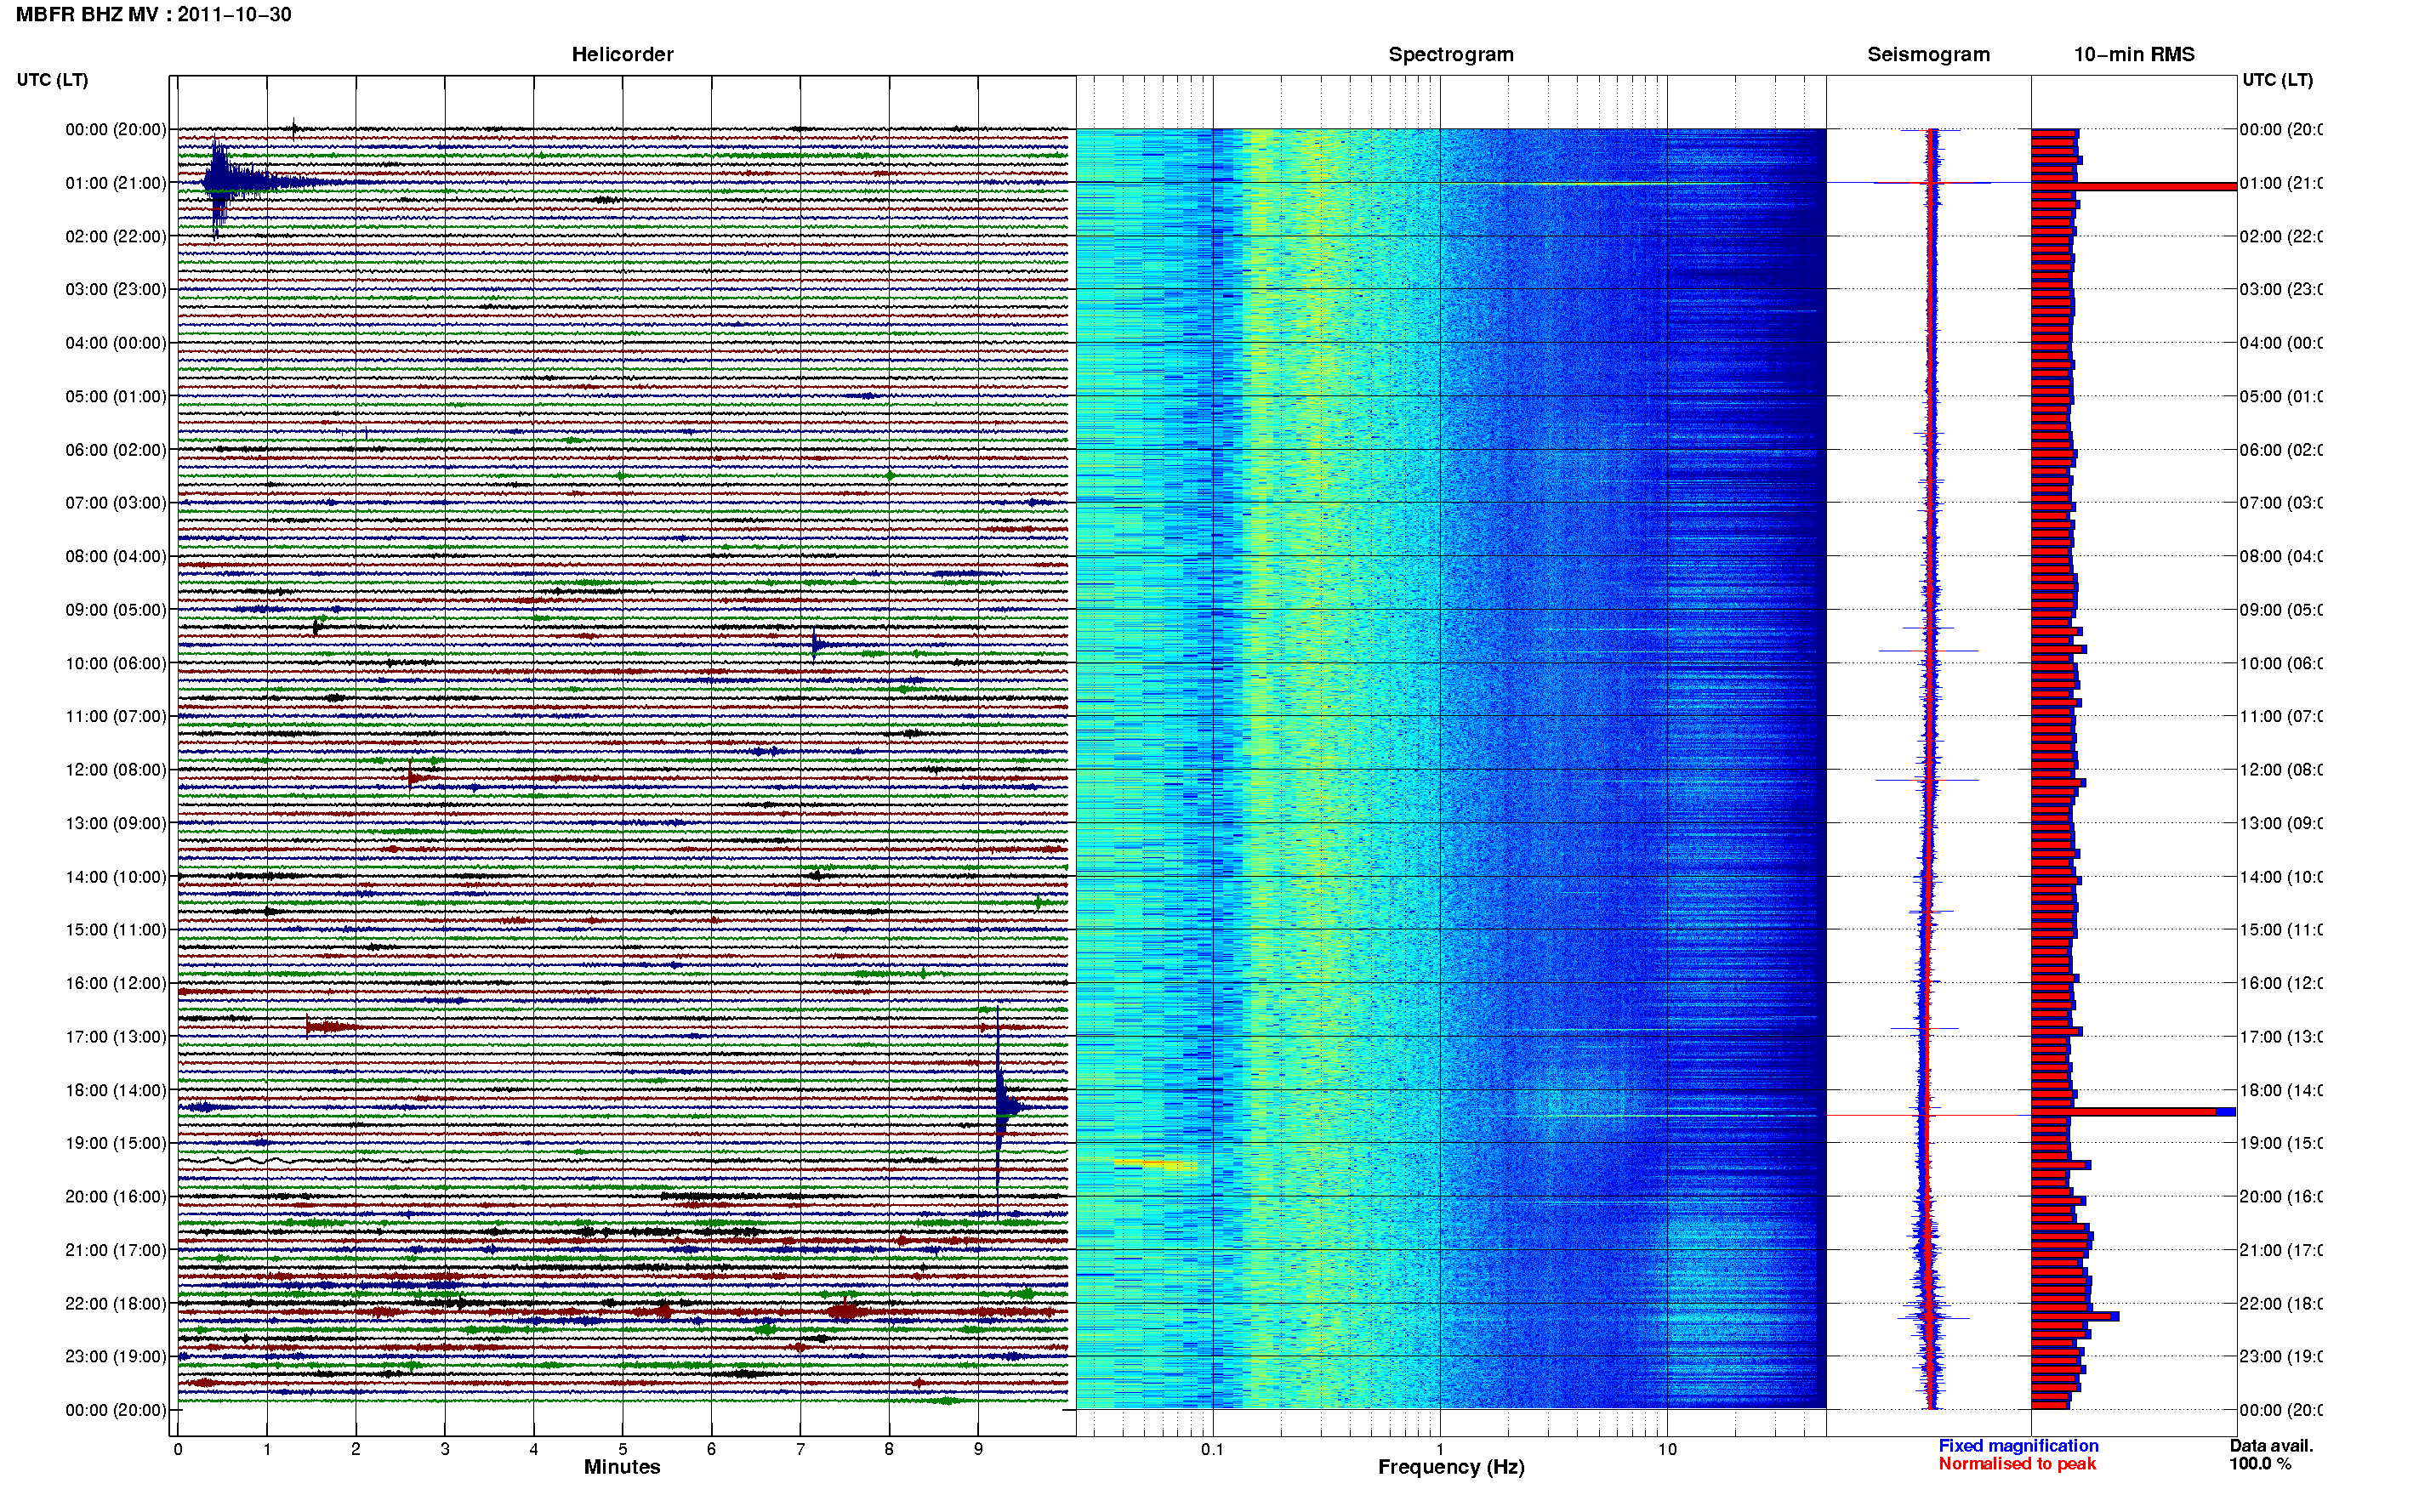The width and height of the screenshot is (2419, 1512).
Task: Select the Helicorder panel heading
Action: pyautogui.click(x=622, y=55)
